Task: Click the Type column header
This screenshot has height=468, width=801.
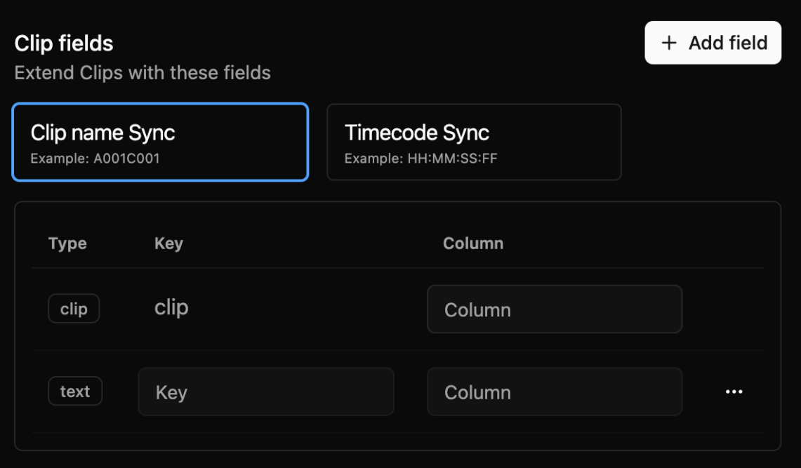Action: pos(67,243)
